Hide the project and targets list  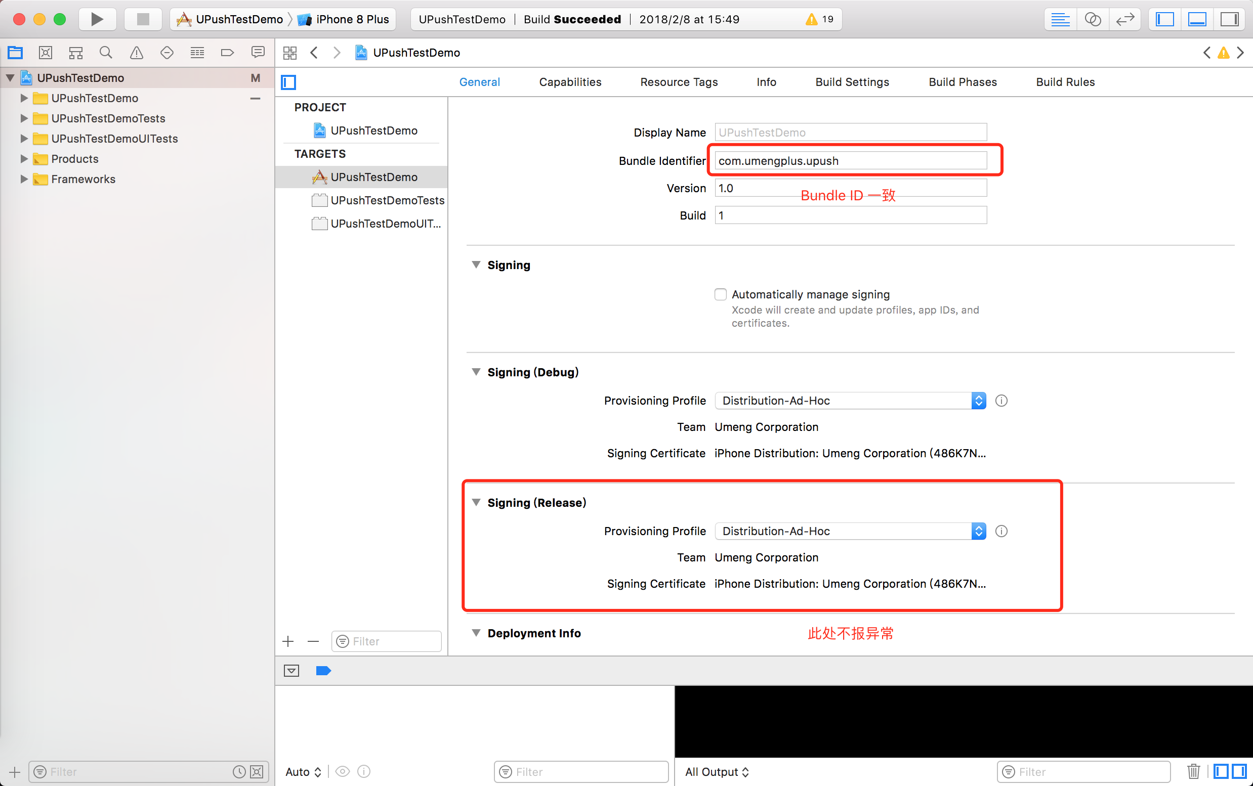pos(288,82)
